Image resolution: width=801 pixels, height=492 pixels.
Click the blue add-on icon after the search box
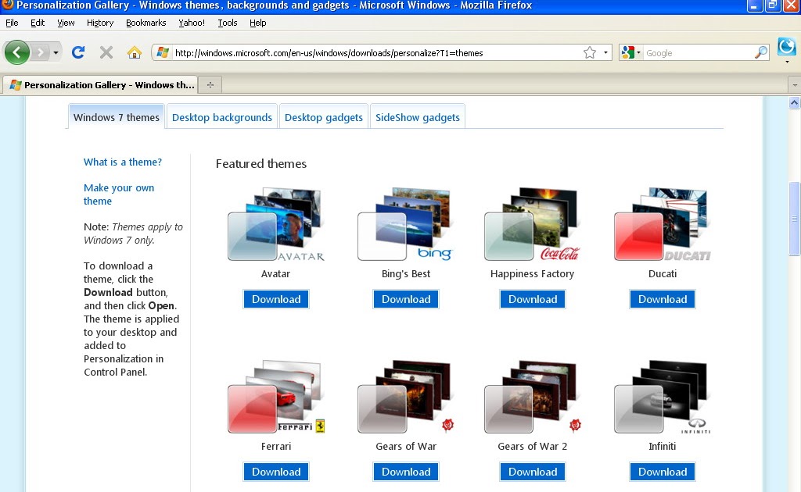tap(787, 48)
